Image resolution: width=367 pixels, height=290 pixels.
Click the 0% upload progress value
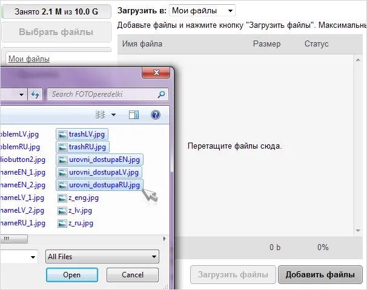coord(323,247)
